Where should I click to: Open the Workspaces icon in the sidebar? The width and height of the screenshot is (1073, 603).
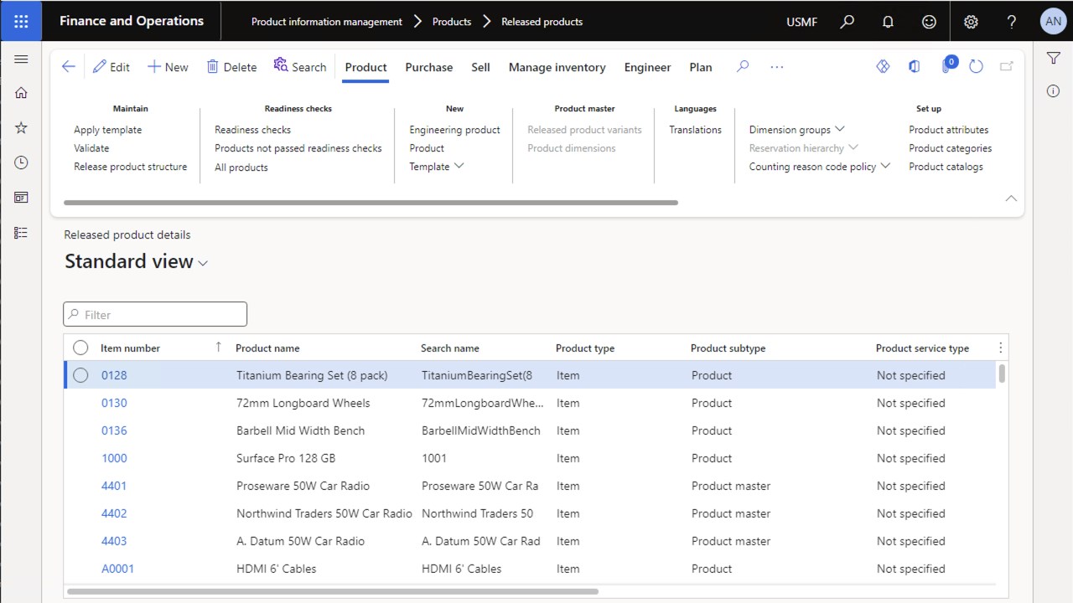click(21, 198)
